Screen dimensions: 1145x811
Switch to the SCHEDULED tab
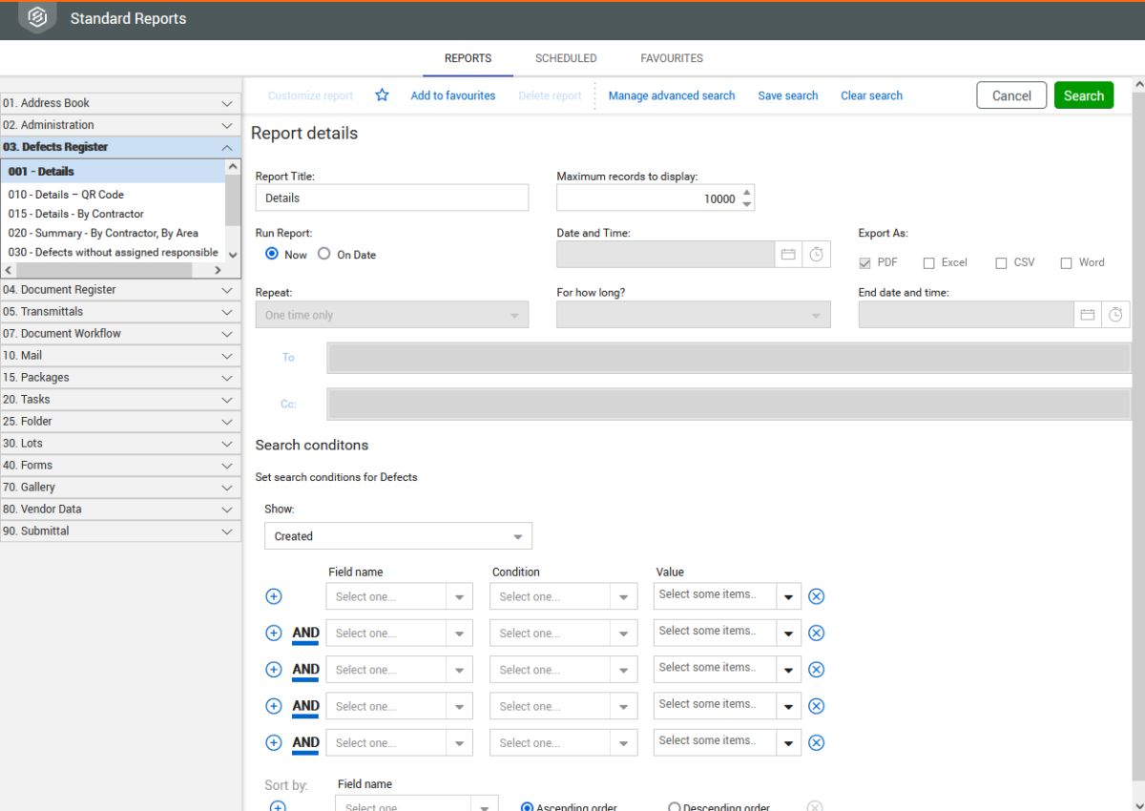(x=566, y=58)
